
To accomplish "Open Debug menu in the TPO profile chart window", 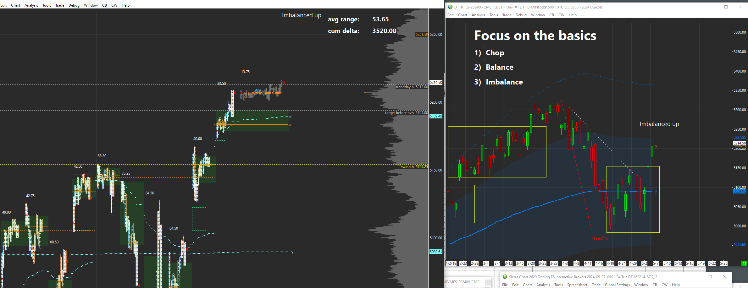I will (74, 5).
